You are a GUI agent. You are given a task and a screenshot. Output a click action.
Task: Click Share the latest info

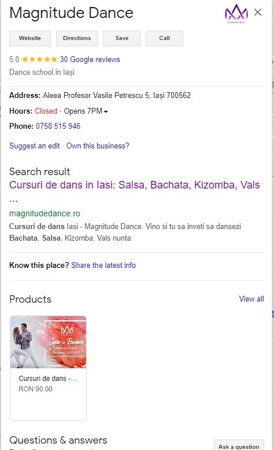pyautogui.click(x=103, y=265)
